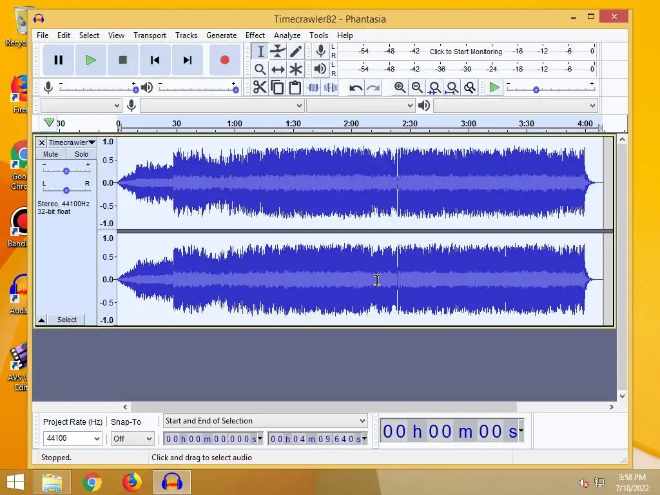Click the track pan L/R slider
The width and height of the screenshot is (660, 495).
(66, 190)
